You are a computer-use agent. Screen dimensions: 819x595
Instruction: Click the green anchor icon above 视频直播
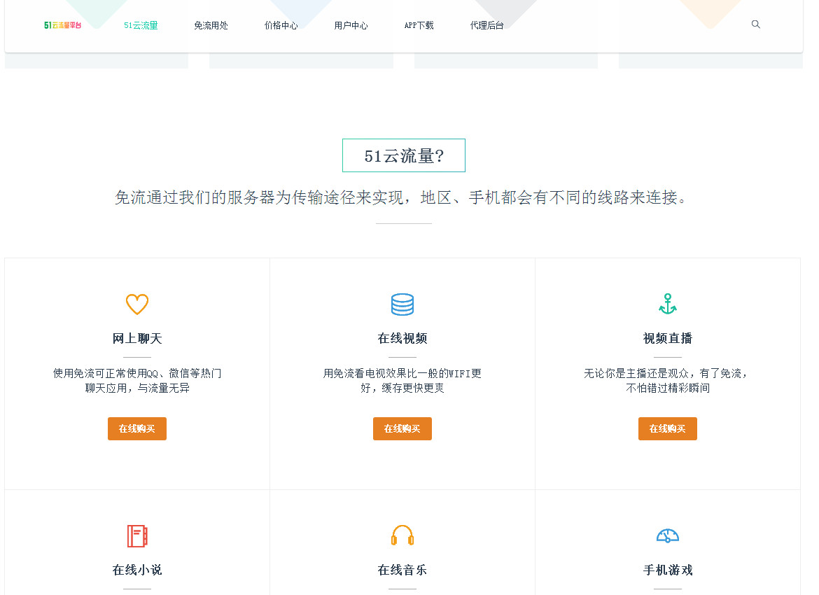pyautogui.click(x=668, y=304)
